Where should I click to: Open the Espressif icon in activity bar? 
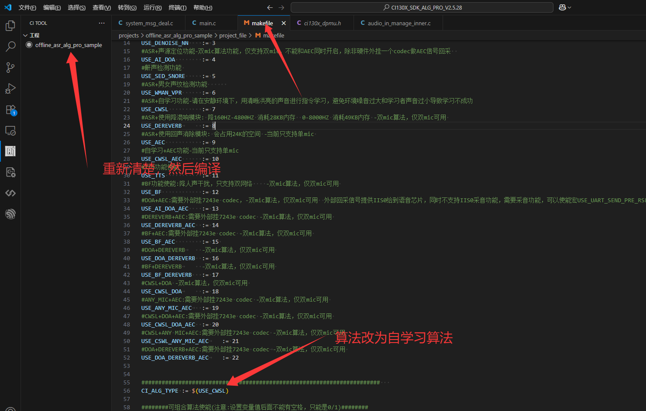pyautogui.click(x=10, y=214)
